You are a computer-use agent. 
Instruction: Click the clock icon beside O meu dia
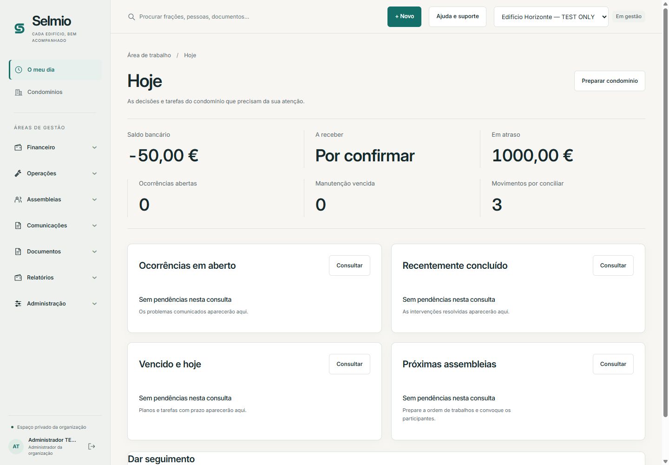[x=19, y=70]
